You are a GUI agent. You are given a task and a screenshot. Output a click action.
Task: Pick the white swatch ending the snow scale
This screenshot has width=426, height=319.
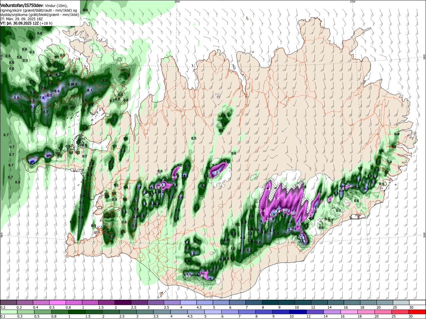pos(417,303)
